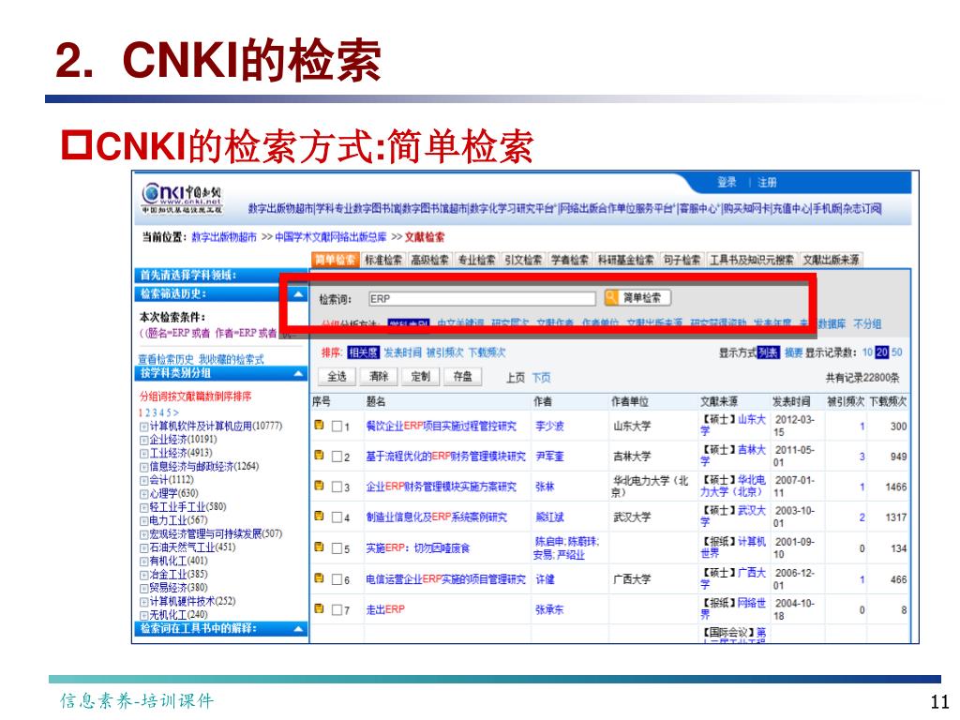Open the 句子检索 tab
This screenshot has width=960, height=720.
[682, 260]
